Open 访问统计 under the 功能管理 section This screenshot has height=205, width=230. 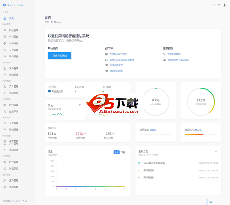click(14, 56)
